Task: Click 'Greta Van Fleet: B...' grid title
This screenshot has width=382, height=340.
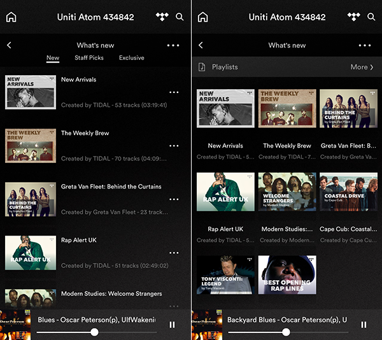Action: point(348,146)
